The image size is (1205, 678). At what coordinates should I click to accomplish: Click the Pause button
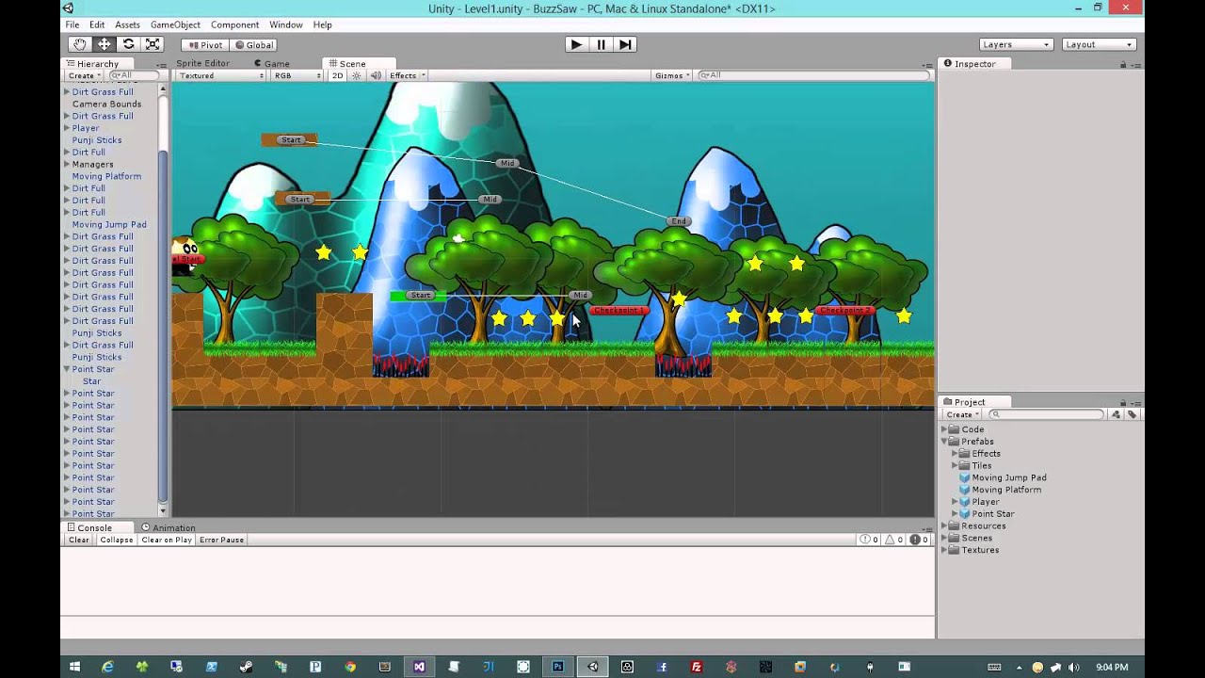point(600,44)
